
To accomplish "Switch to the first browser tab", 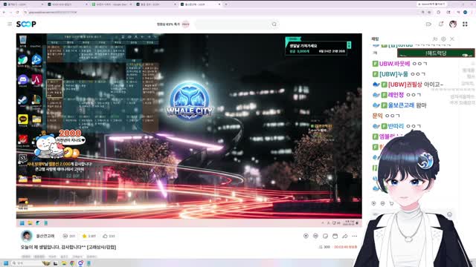I will [23, 4].
